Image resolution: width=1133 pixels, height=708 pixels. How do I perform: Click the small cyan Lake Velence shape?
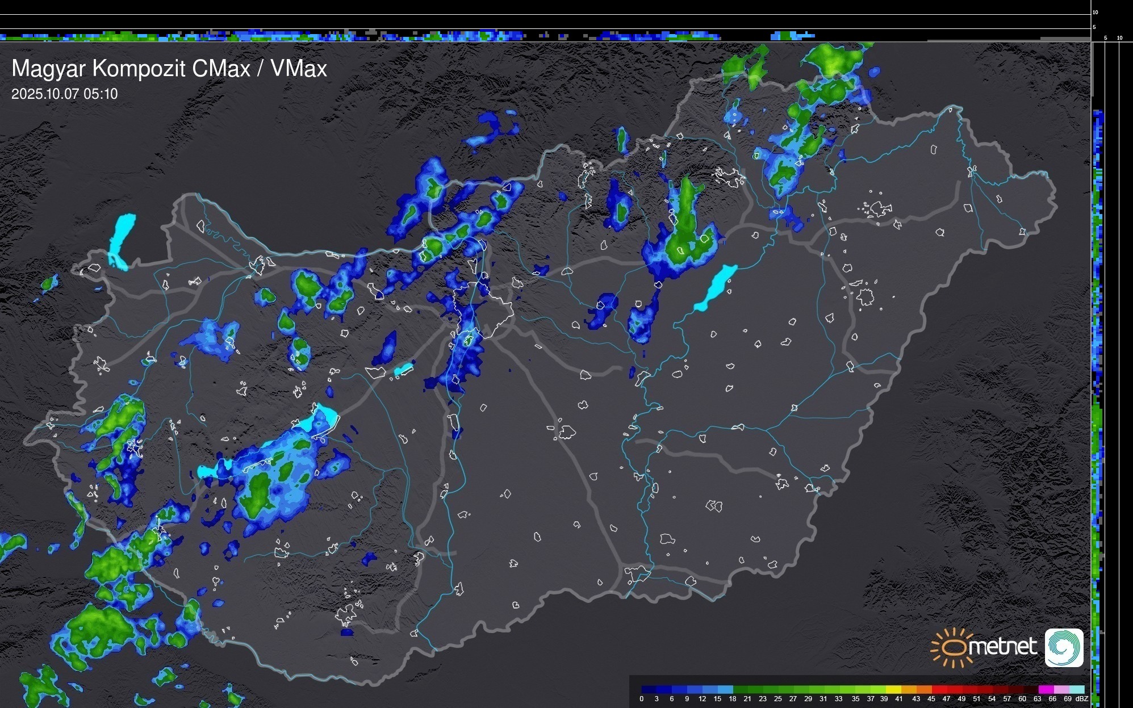403,370
